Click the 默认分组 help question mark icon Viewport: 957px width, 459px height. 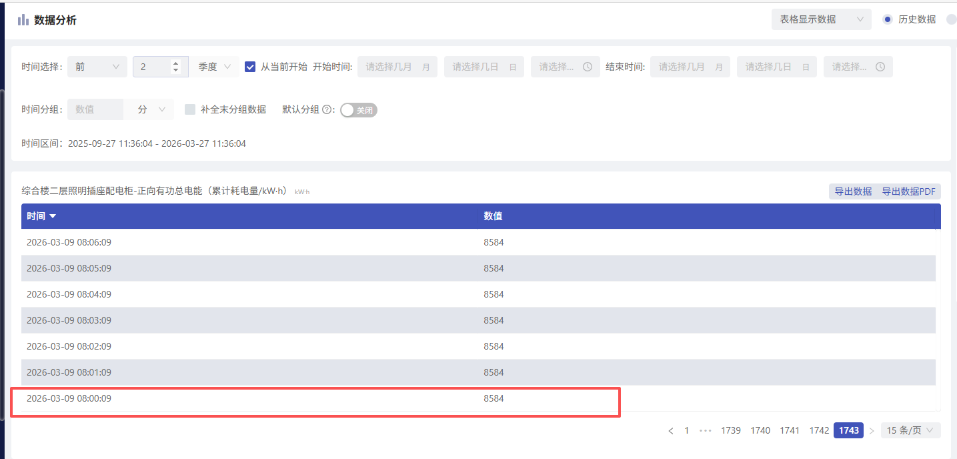click(x=327, y=110)
